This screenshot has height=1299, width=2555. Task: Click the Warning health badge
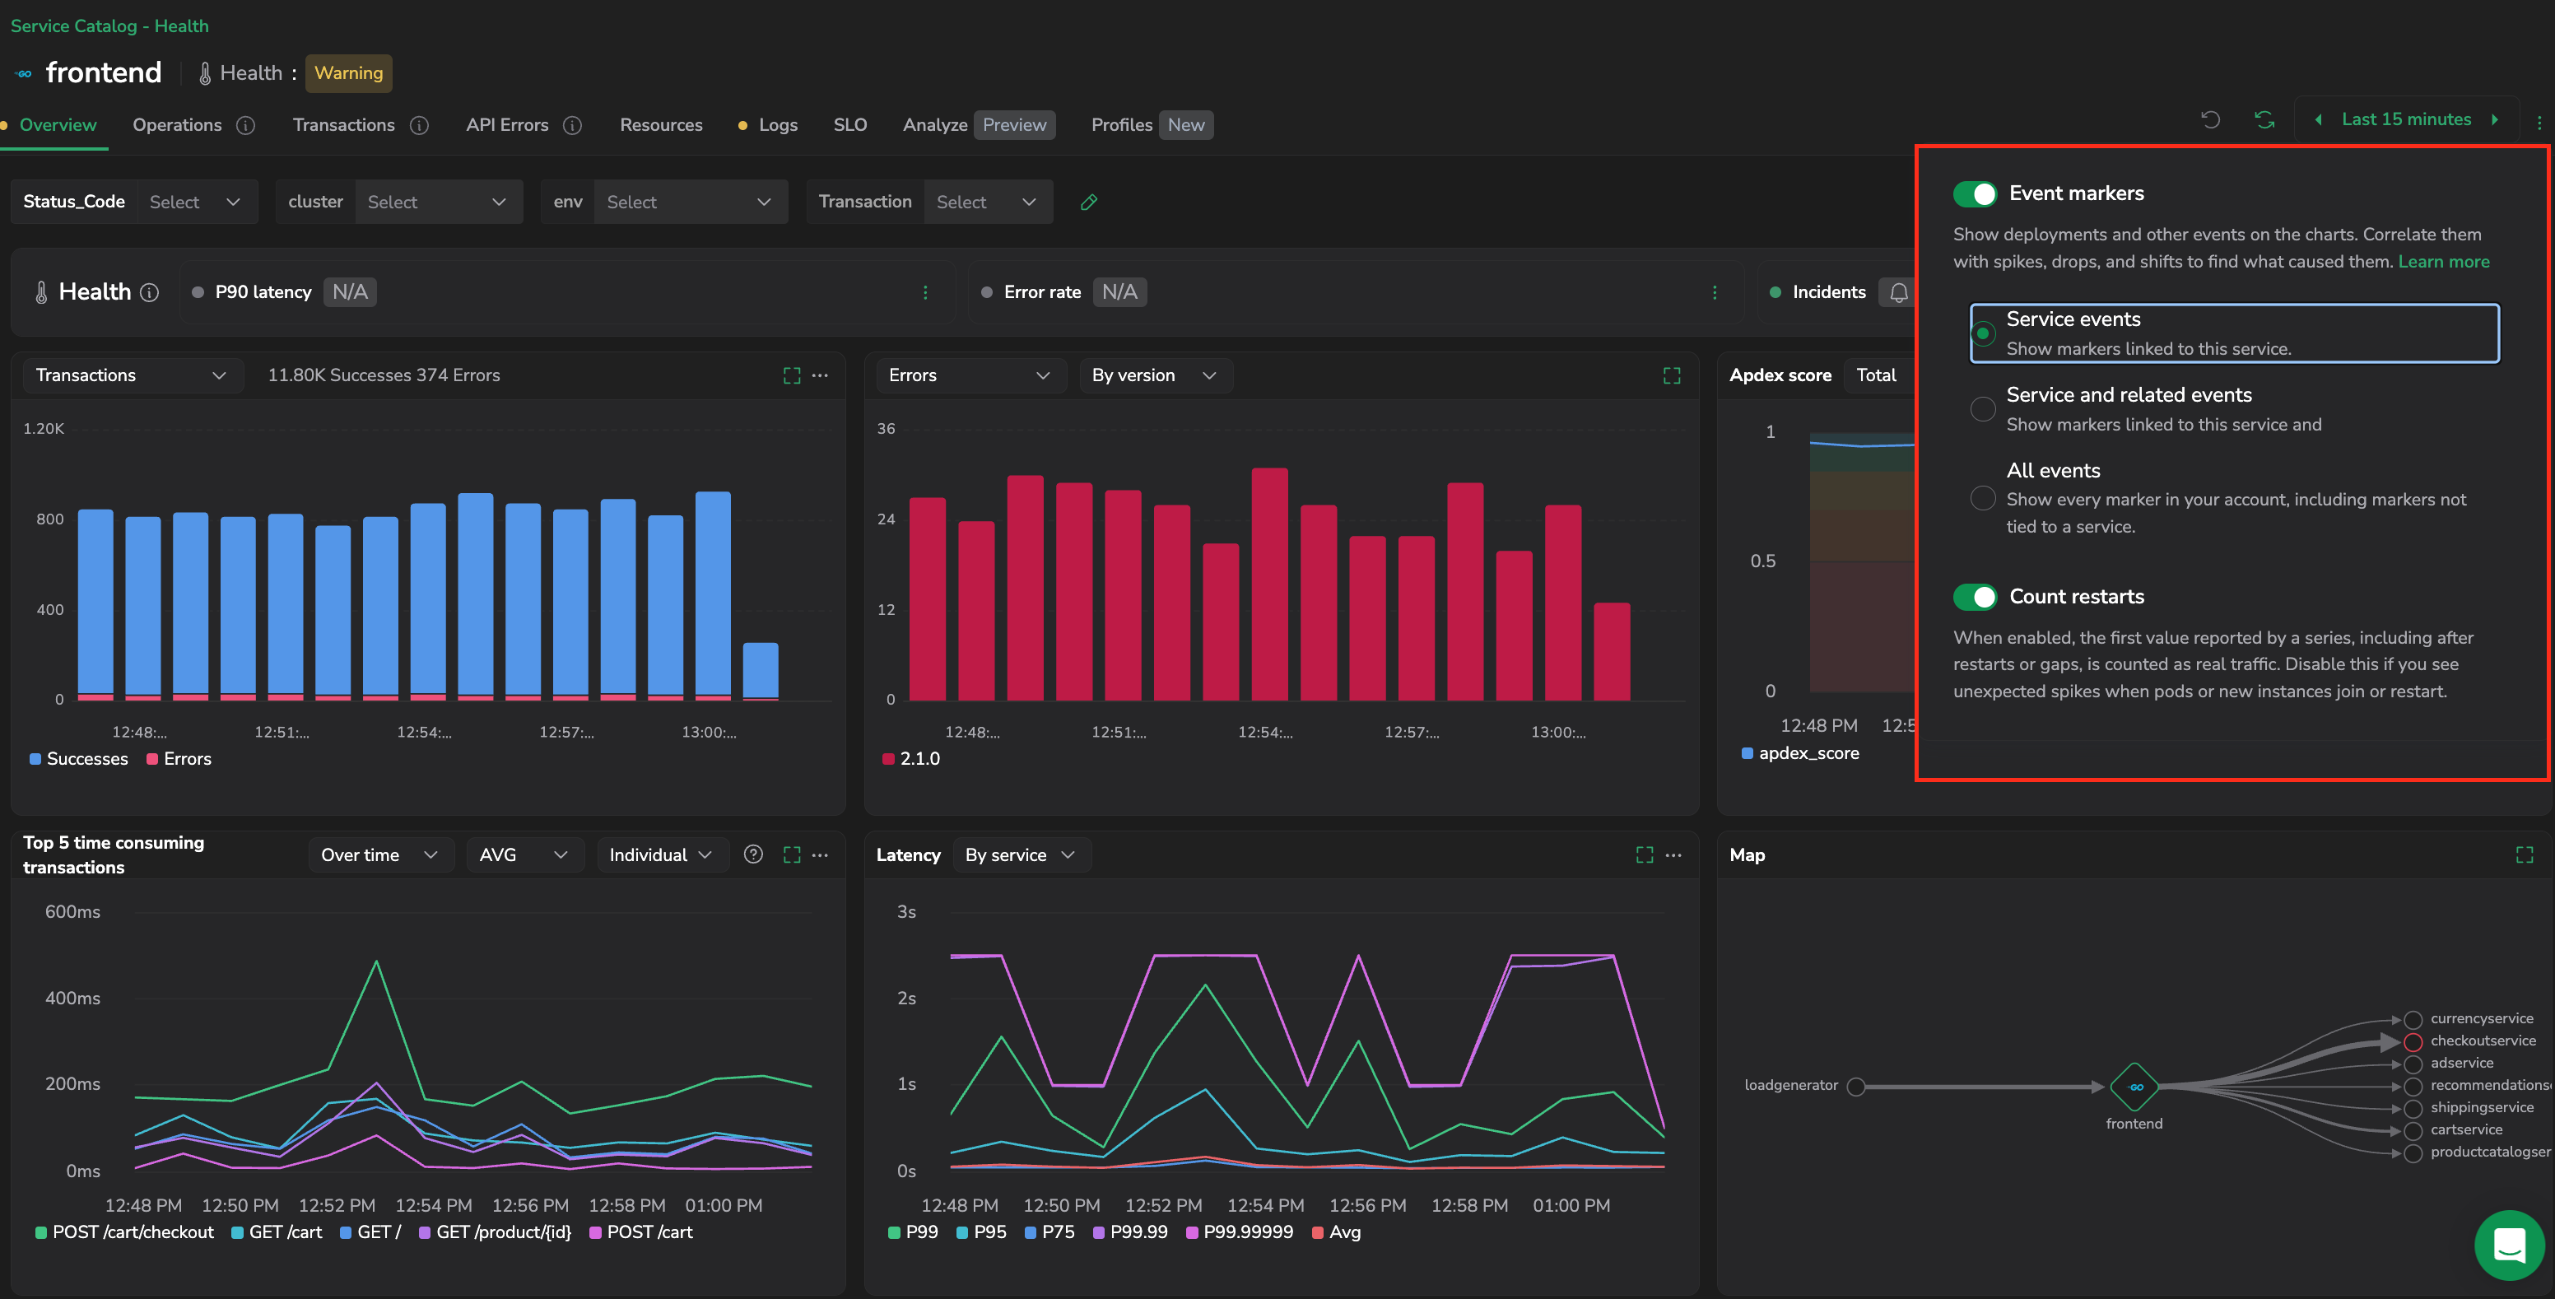point(348,73)
